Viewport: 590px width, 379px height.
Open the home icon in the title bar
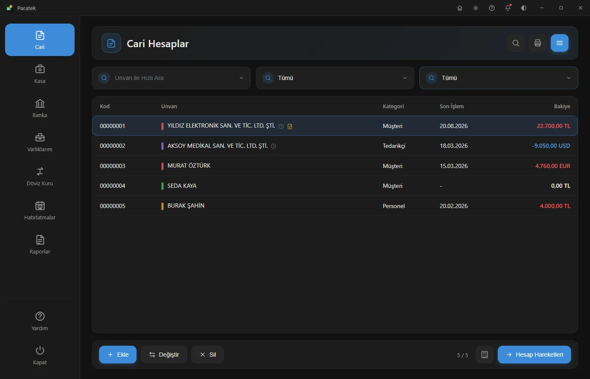tap(460, 8)
